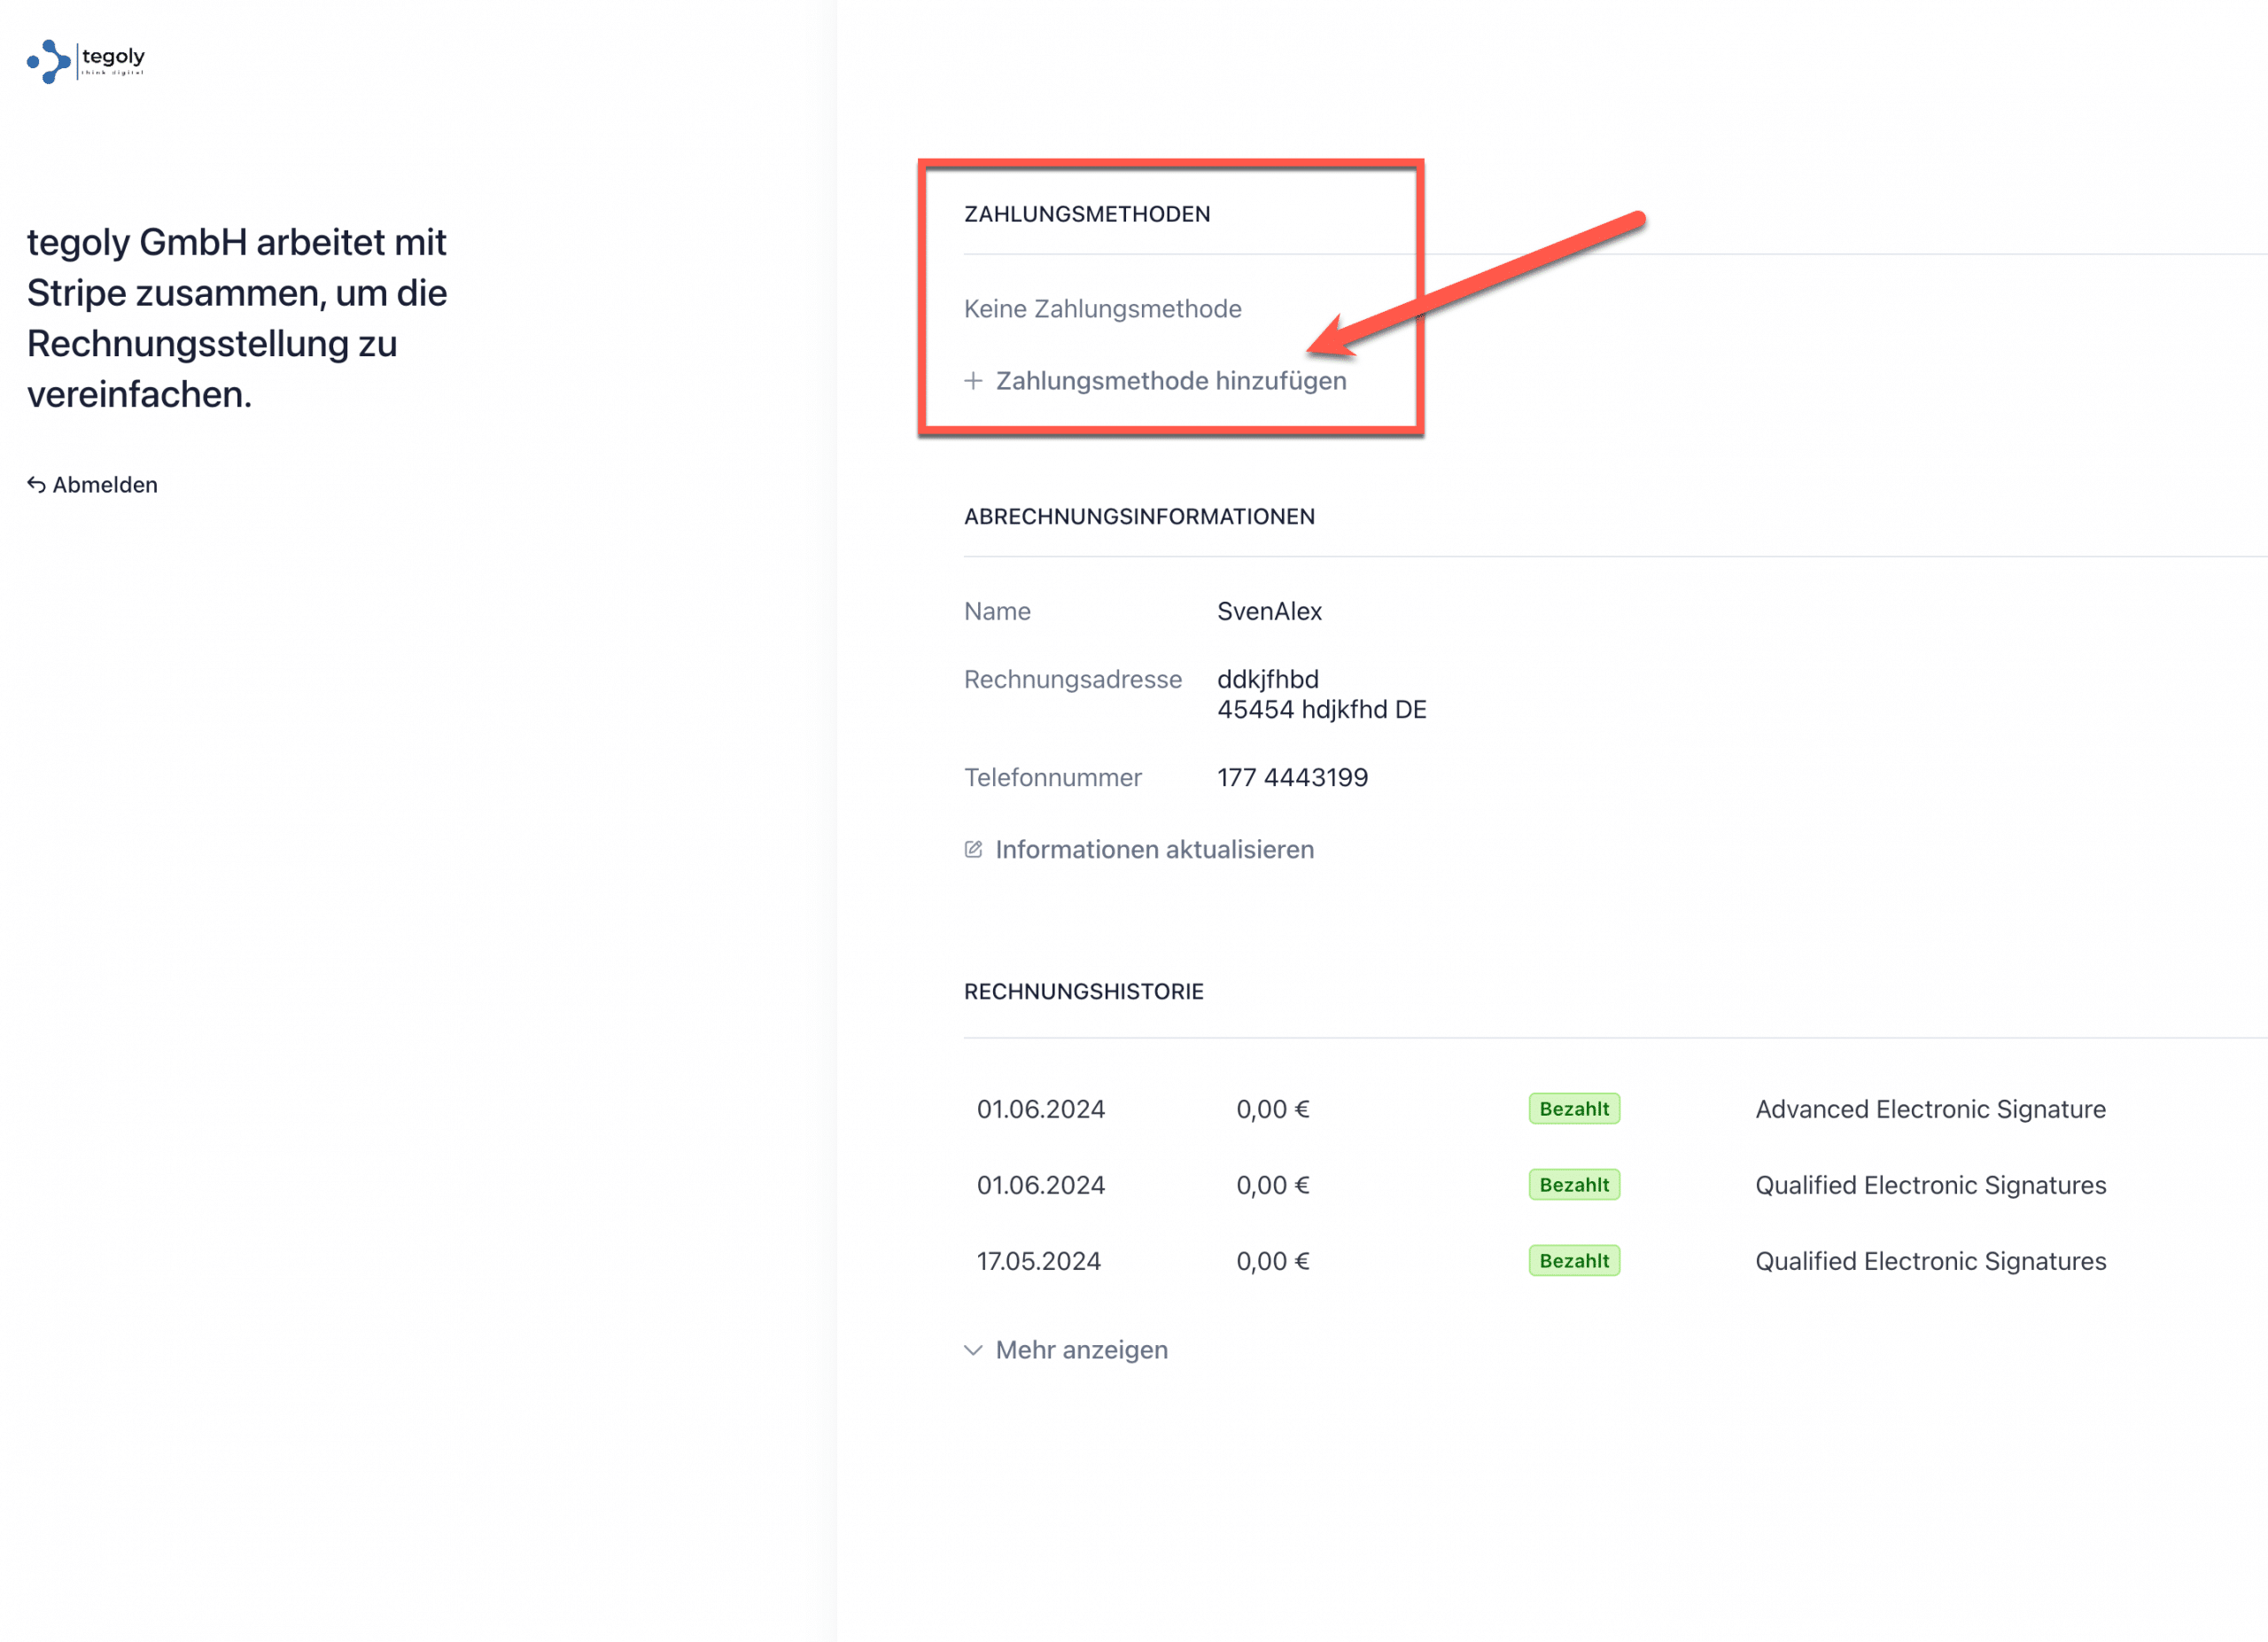Click the pencil edit icon beside Informationen aktualisieren
Image resolution: width=2268 pixels, height=1642 pixels.
973,850
